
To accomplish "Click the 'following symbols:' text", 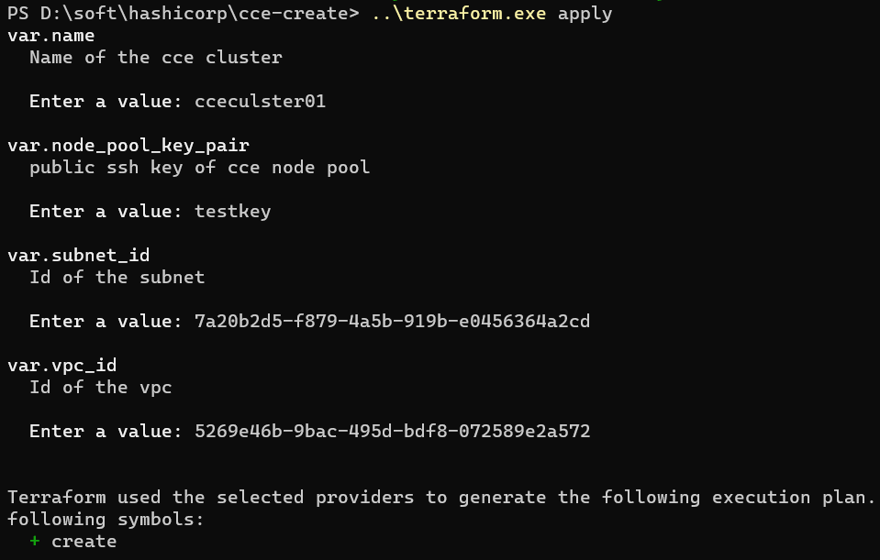I will coord(106,520).
